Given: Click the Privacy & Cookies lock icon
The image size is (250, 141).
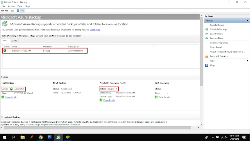Looking at the screenshot, I should (207, 56).
